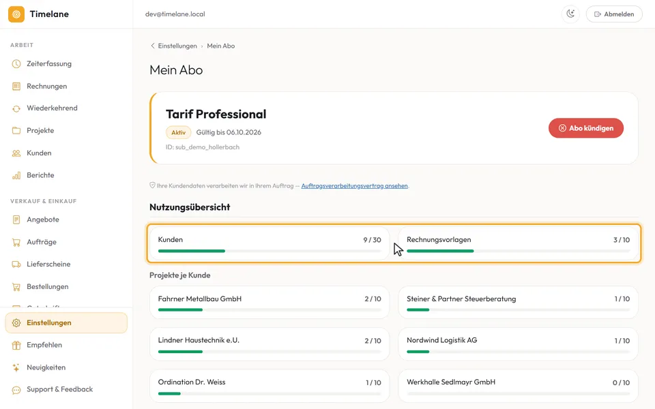Open Zeiterfassung in the sidebar
Viewport: 655px width, 409px height.
[x=66, y=64]
